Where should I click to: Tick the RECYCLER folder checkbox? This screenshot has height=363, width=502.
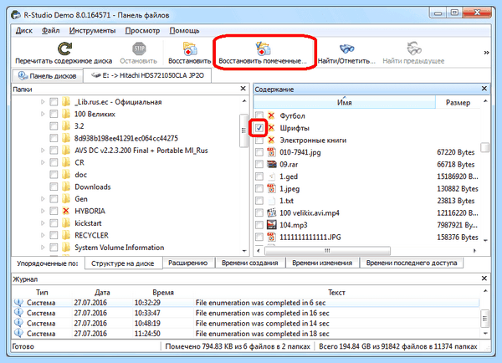click(x=54, y=235)
